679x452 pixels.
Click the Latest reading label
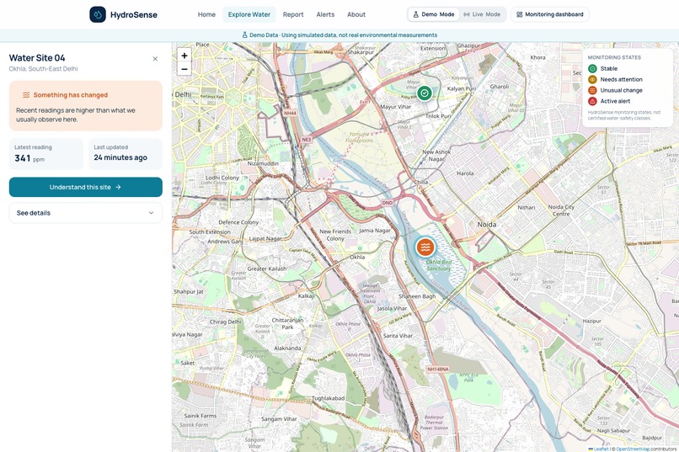[33, 147]
